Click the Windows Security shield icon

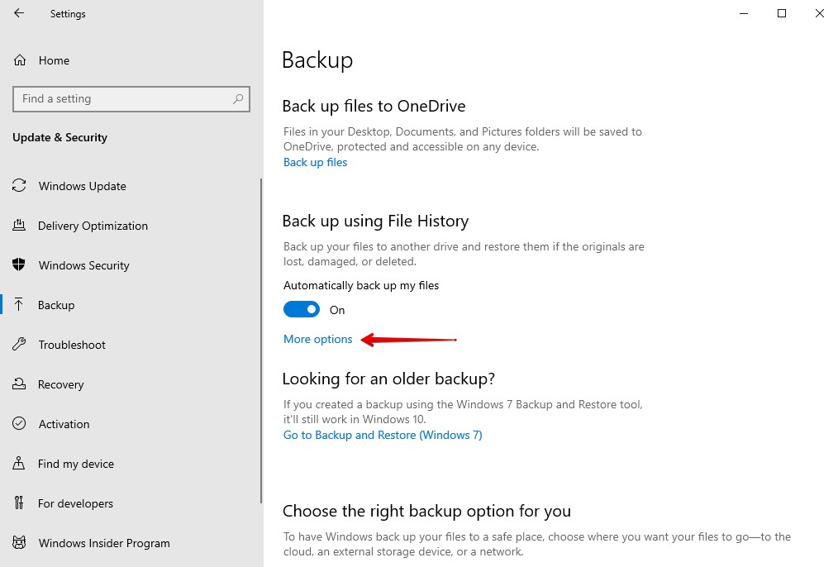[19, 265]
